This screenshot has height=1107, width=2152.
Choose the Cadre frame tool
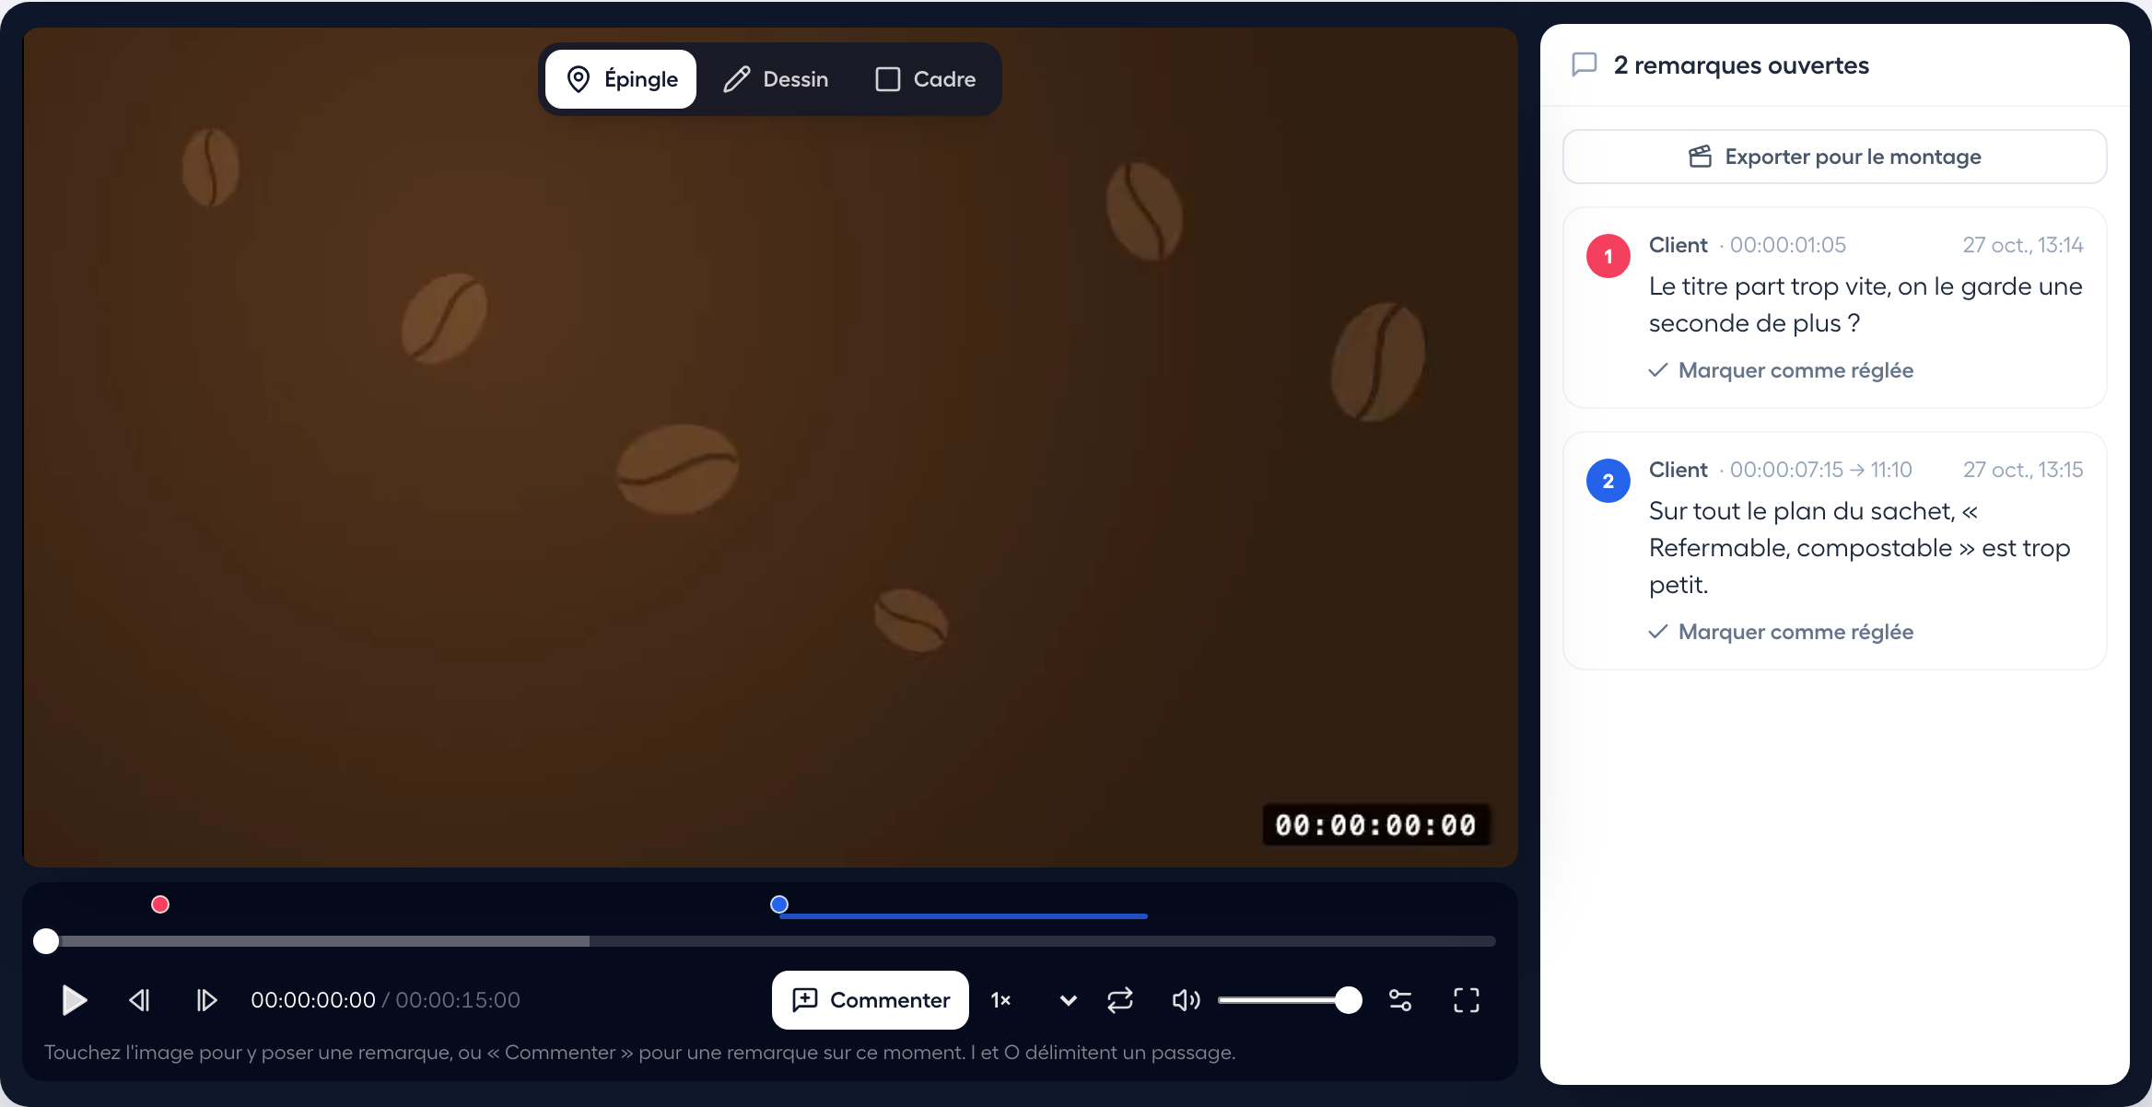tap(925, 79)
